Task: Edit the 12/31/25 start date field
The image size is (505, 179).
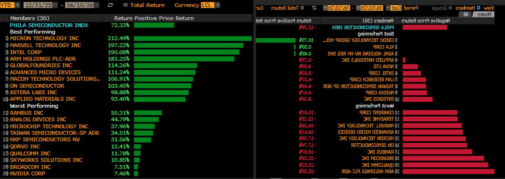Action: [39, 5]
